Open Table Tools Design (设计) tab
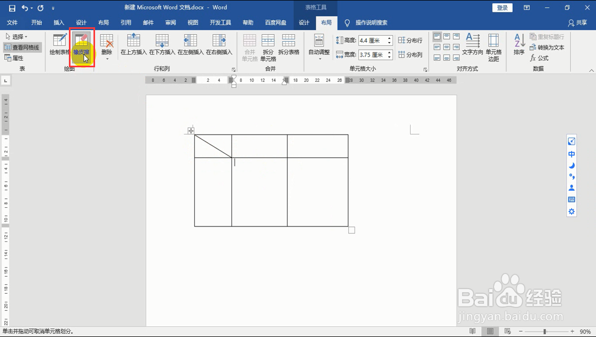Image resolution: width=596 pixels, height=337 pixels. [x=304, y=22]
